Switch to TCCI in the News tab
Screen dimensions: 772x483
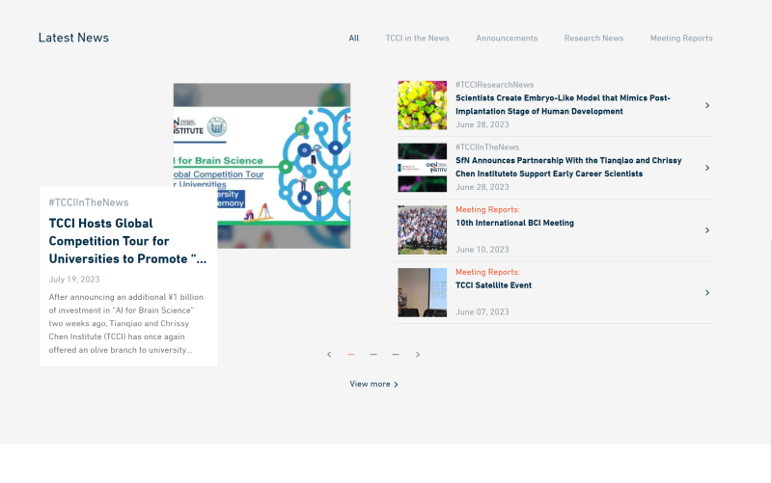(x=417, y=39)
